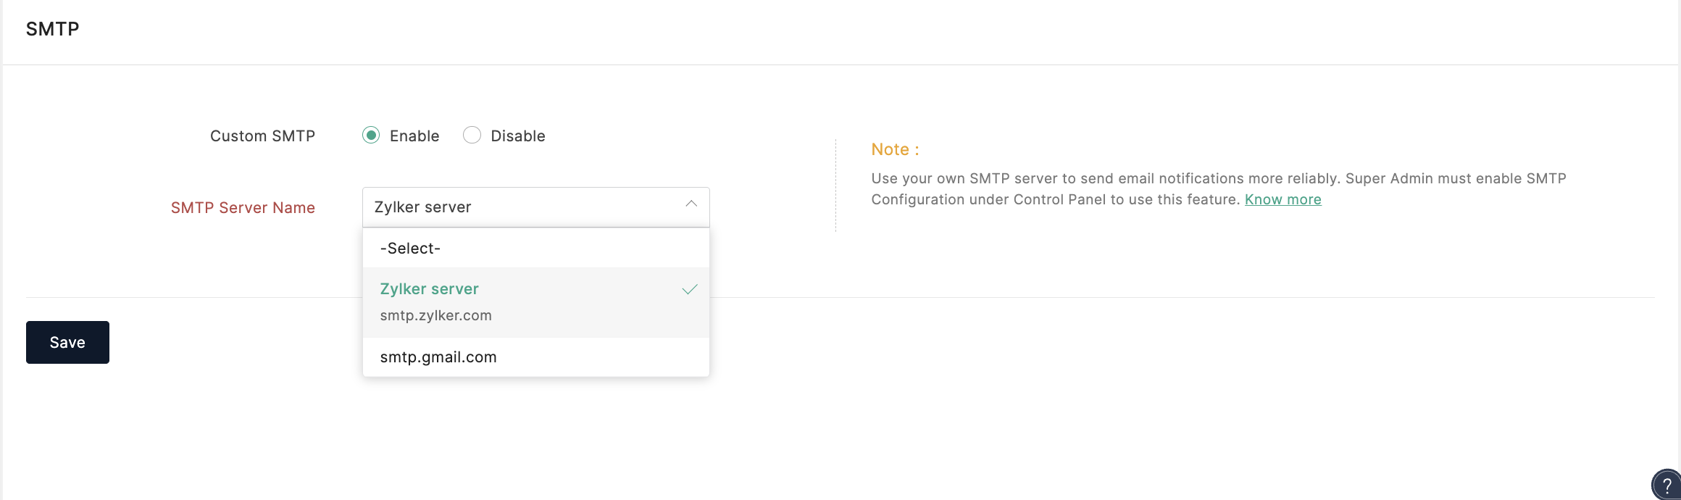Select the Enable radio button
The width and height of the screenshot is (1681, 500).
(x=371, y=136)
